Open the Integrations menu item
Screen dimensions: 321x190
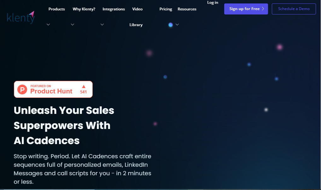tap(114, 9)
